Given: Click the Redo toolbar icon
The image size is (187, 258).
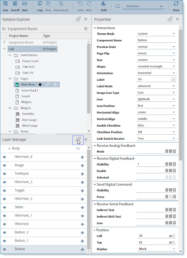Looking at the screenshot, I should pos(89,3).
